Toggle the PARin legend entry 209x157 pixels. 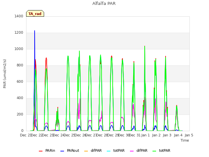[x=47, y=150]
